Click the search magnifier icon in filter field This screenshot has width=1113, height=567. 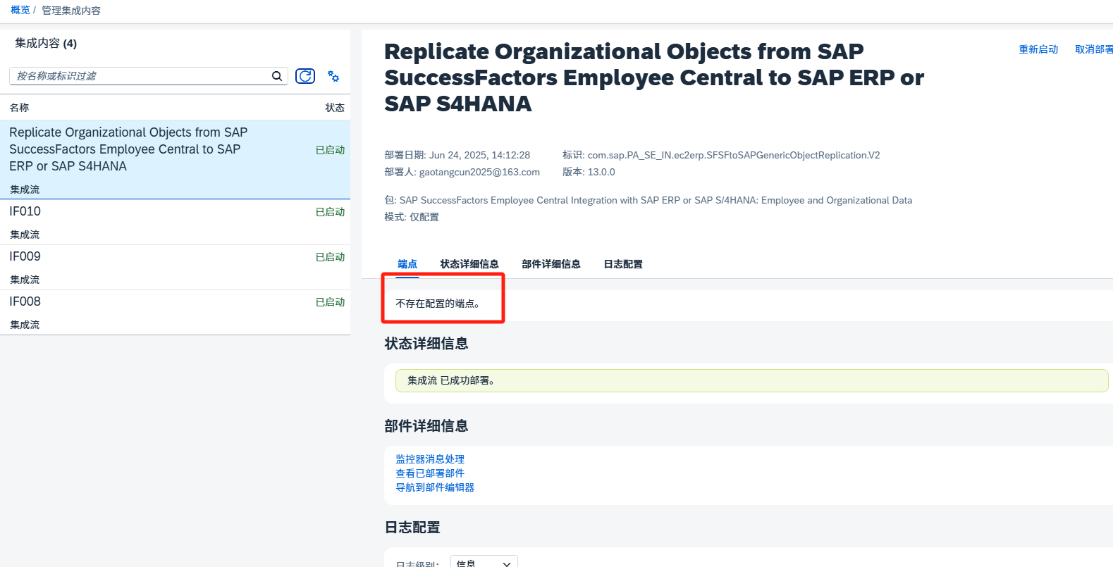coord(277,76)
